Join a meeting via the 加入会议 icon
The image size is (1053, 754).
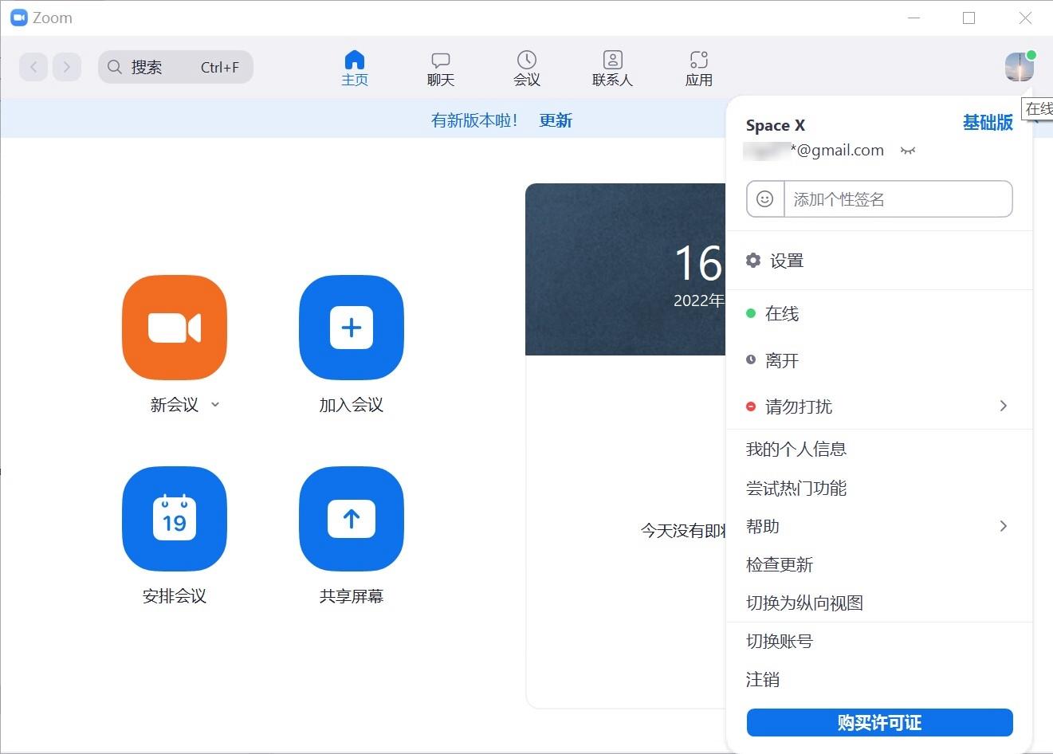point(351,327)
